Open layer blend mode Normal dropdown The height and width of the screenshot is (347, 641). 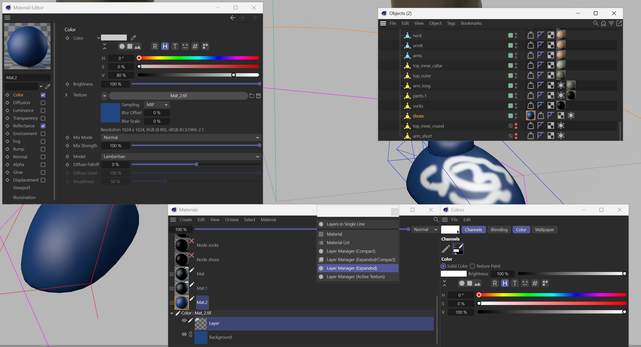coord(425,229)
